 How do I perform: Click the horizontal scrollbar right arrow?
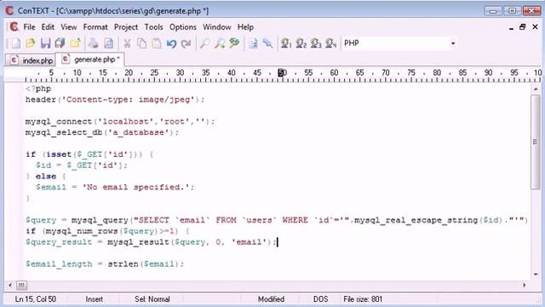[525, 286]
